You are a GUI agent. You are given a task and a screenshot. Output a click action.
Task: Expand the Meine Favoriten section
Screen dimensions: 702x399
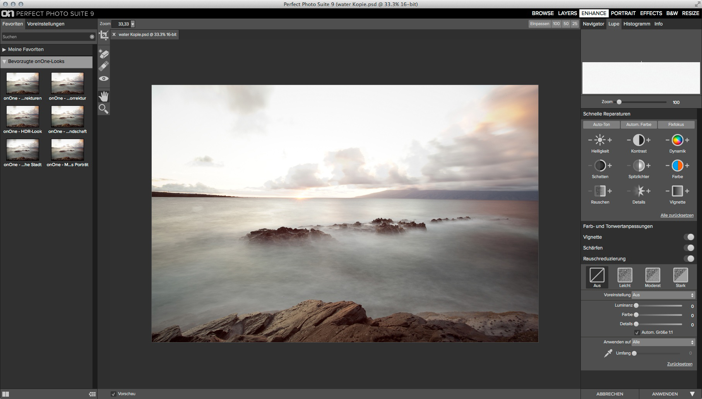4,49
